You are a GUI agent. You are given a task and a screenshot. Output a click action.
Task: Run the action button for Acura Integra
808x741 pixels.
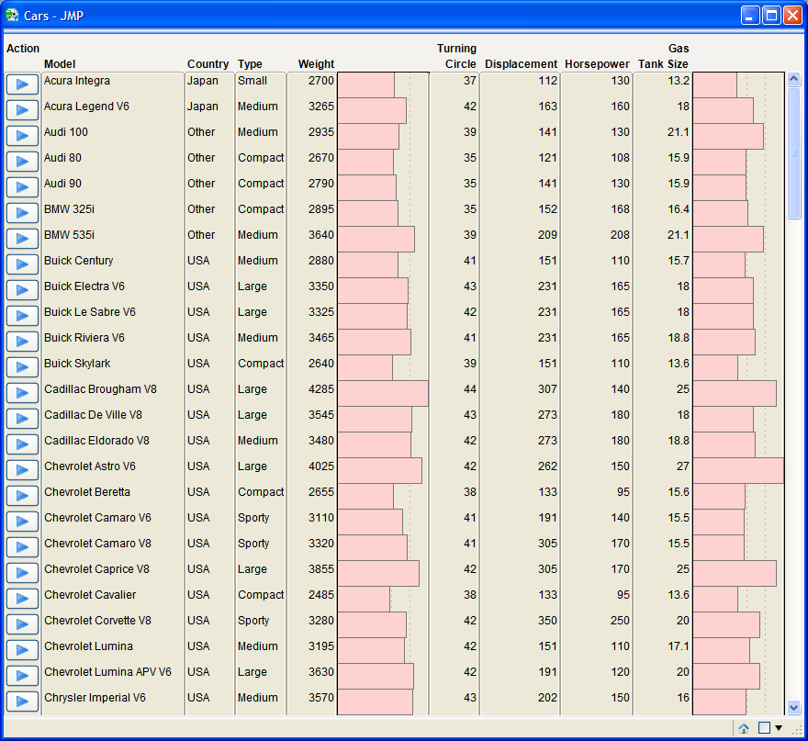(22, 84)
